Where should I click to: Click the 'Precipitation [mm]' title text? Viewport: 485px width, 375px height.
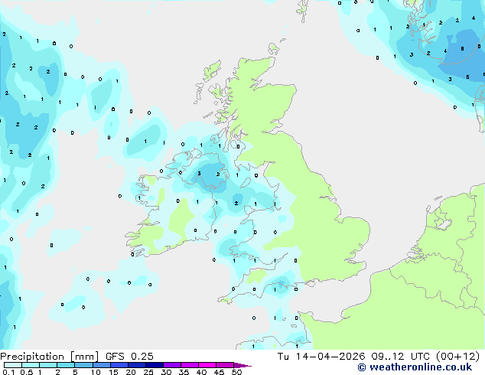(x=50, y=357)
